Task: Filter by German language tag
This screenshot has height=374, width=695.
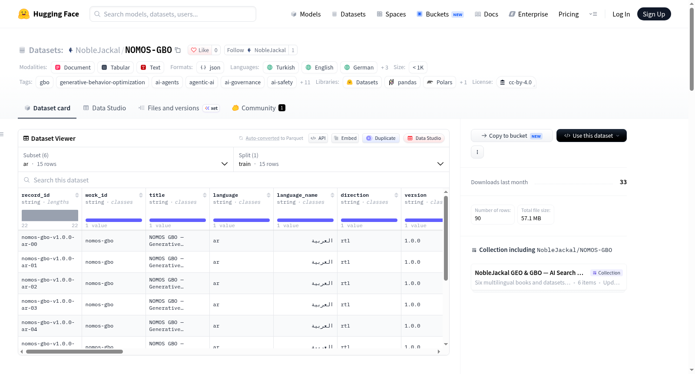Action: [359, 67]
